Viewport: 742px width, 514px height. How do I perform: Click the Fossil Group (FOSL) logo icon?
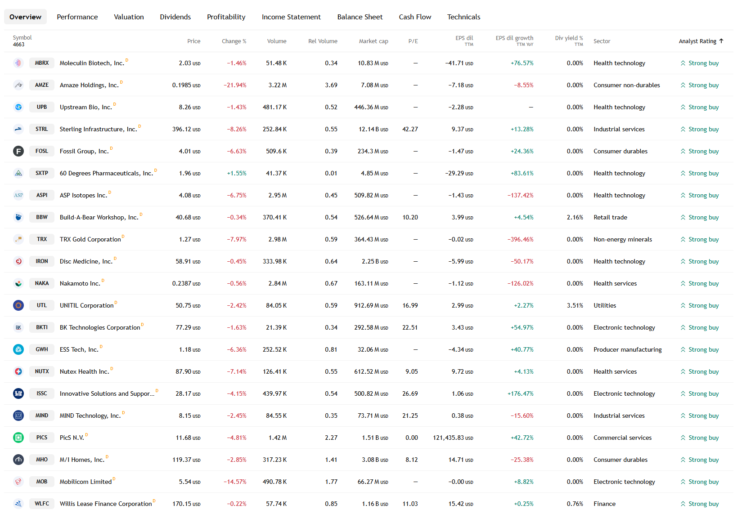point(18,151)
